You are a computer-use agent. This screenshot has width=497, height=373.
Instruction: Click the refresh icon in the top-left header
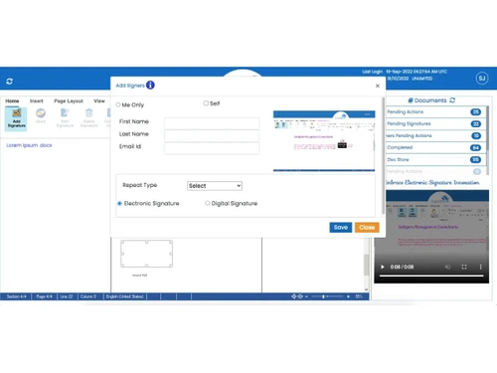pyautogui.click(x=9, y=82)
